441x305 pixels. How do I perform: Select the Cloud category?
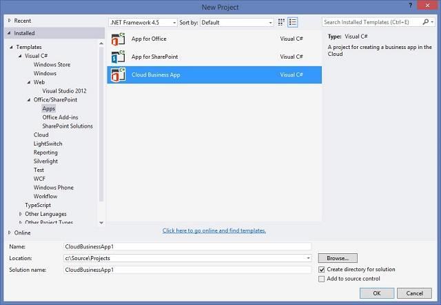(x=41, y=135)
